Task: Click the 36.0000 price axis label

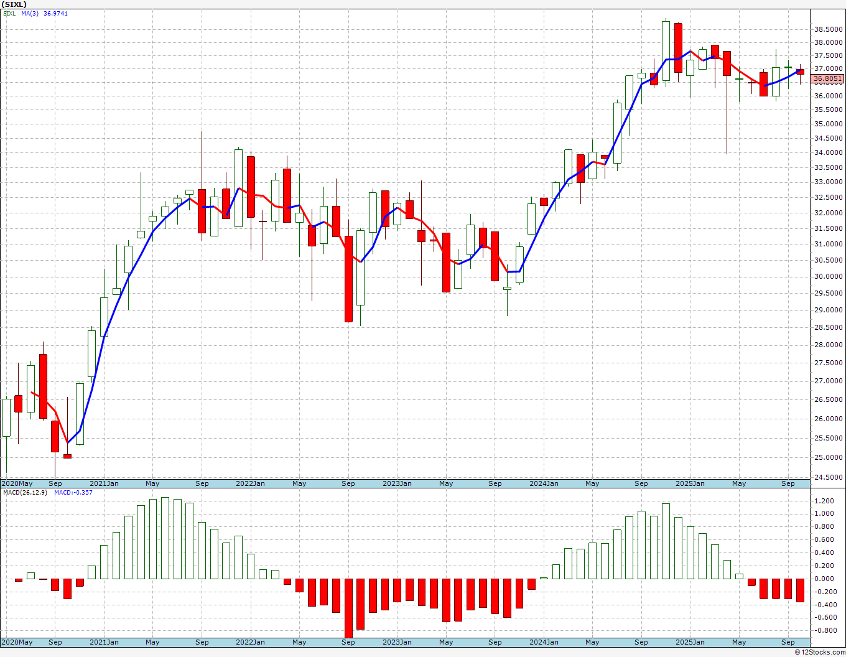Action: pos(828,96)
